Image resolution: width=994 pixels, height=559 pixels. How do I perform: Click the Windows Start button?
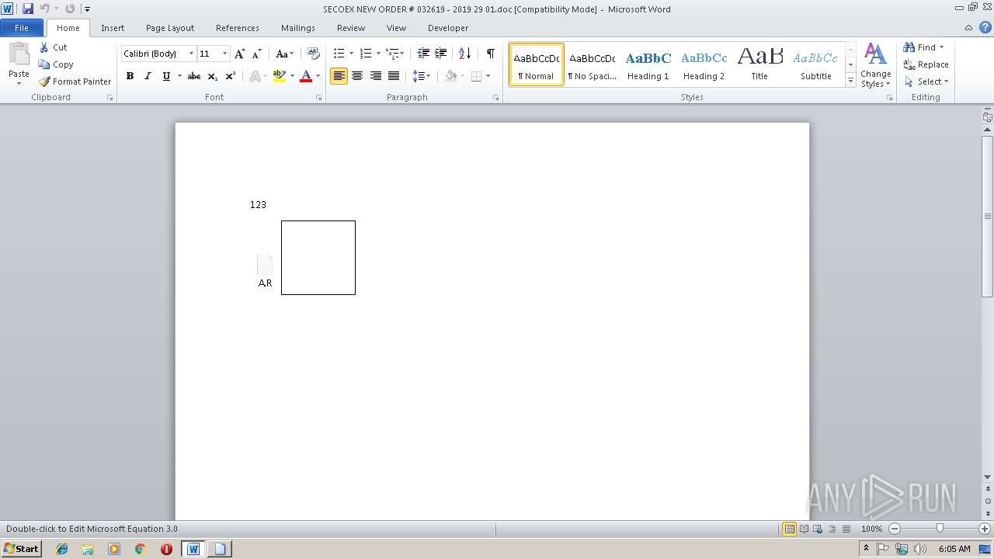point(21,549)
